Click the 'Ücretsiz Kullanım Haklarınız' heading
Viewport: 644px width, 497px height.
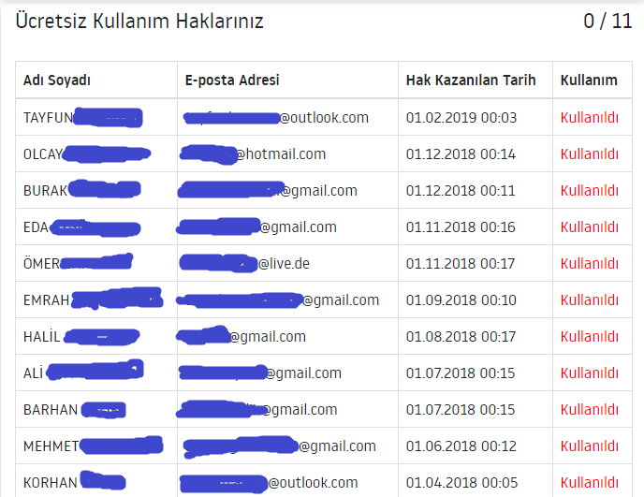(x=139, y=21)
